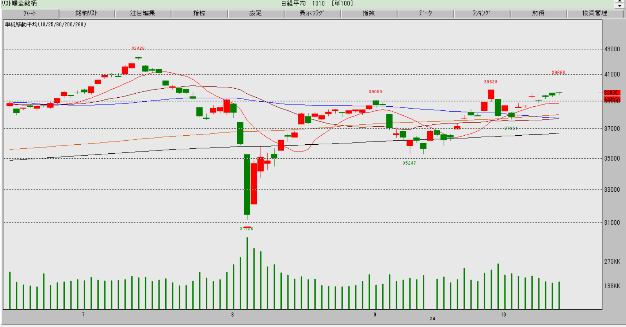Click the 単純移動平均(10/25/60/200/260) label
Viewport: 626px width, 327px height.
click(46, 25)
